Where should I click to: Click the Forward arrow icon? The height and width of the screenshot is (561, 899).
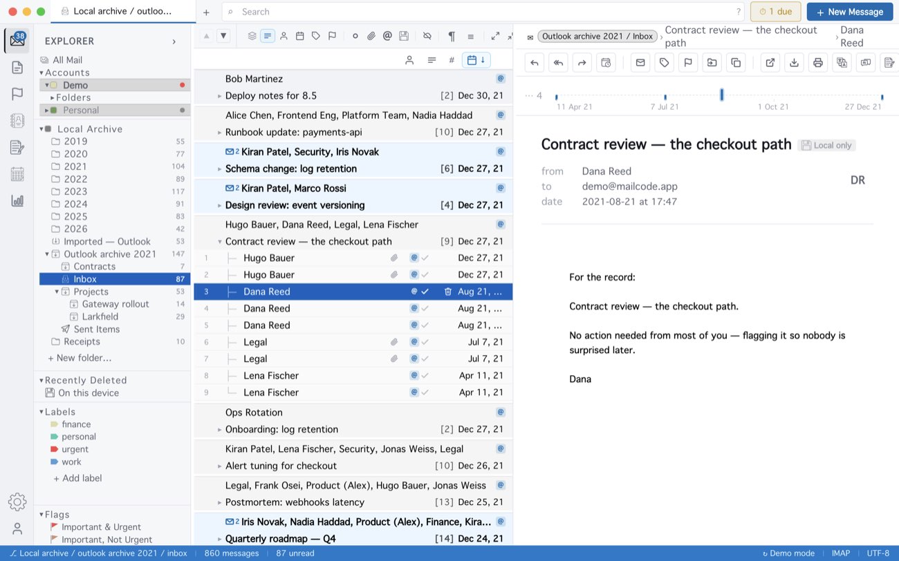[582, 63]
